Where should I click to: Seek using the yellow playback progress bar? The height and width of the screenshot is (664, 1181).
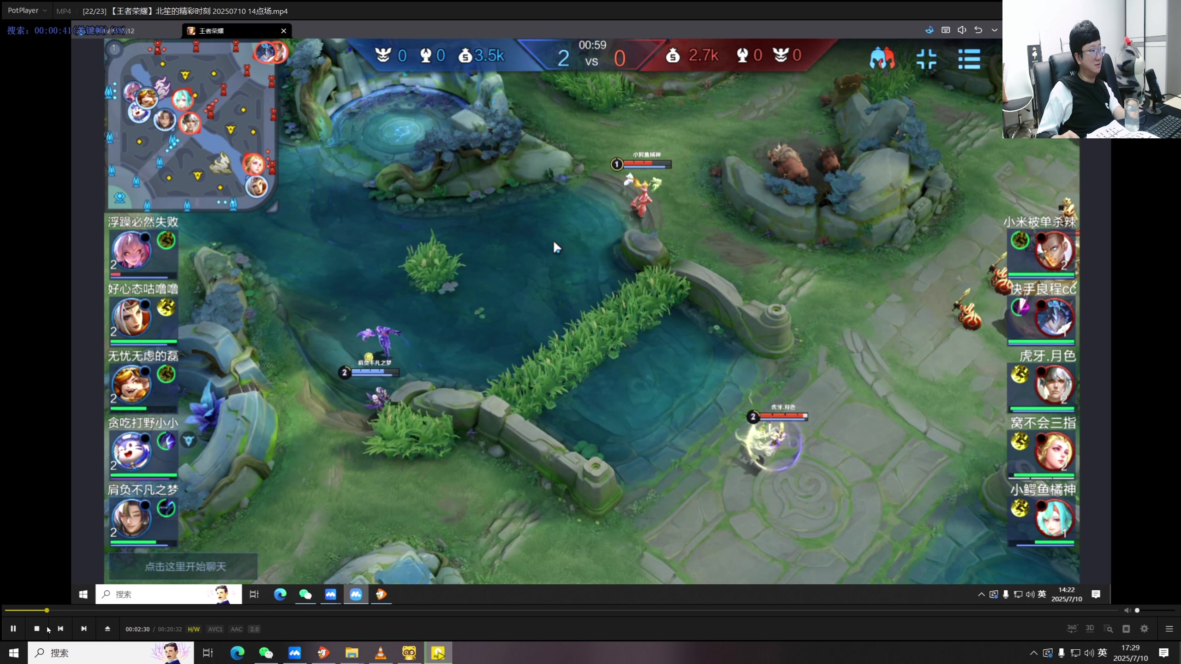pos(561,610)
